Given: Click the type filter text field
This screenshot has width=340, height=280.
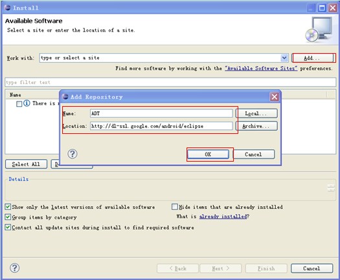Looking at the screenshot, I should [170, 82].
